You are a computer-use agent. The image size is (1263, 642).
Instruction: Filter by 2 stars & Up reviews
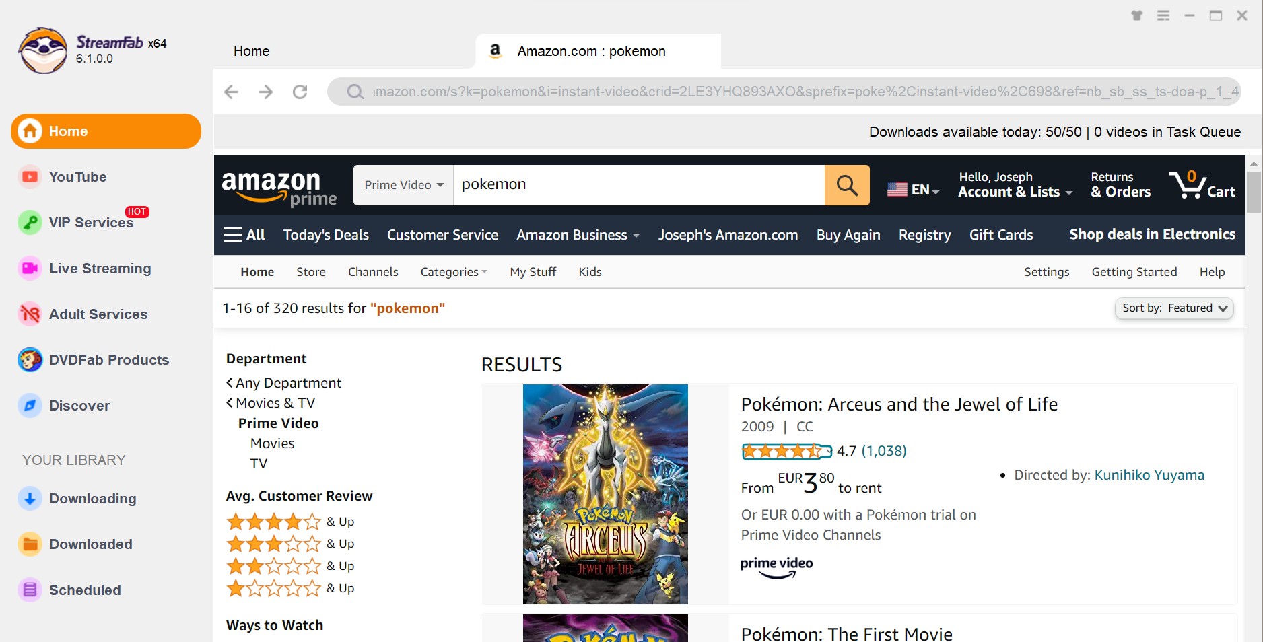click(x=290, y=566)
